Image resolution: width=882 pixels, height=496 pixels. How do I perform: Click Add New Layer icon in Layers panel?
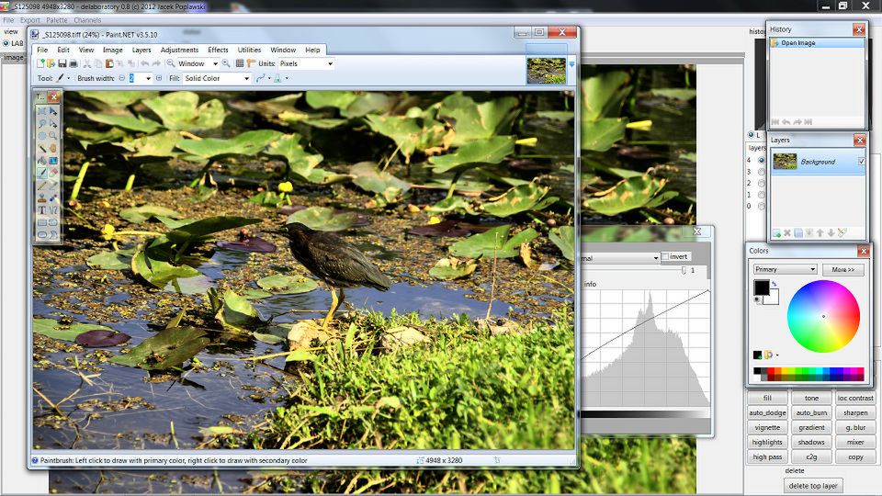[x=776, y=232]
